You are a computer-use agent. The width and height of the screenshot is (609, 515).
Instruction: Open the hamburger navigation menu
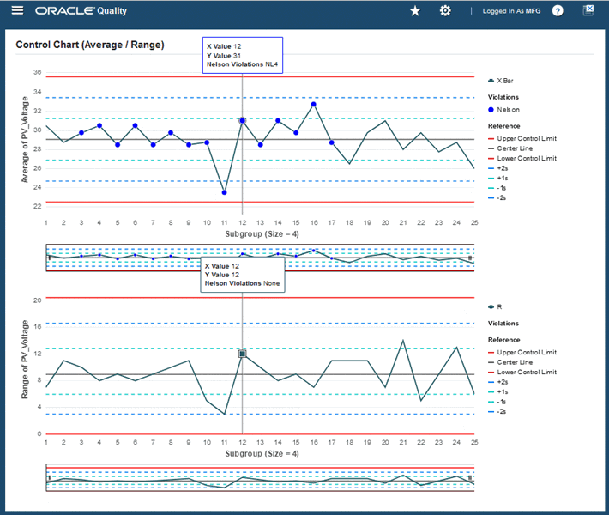coord(17,10)
